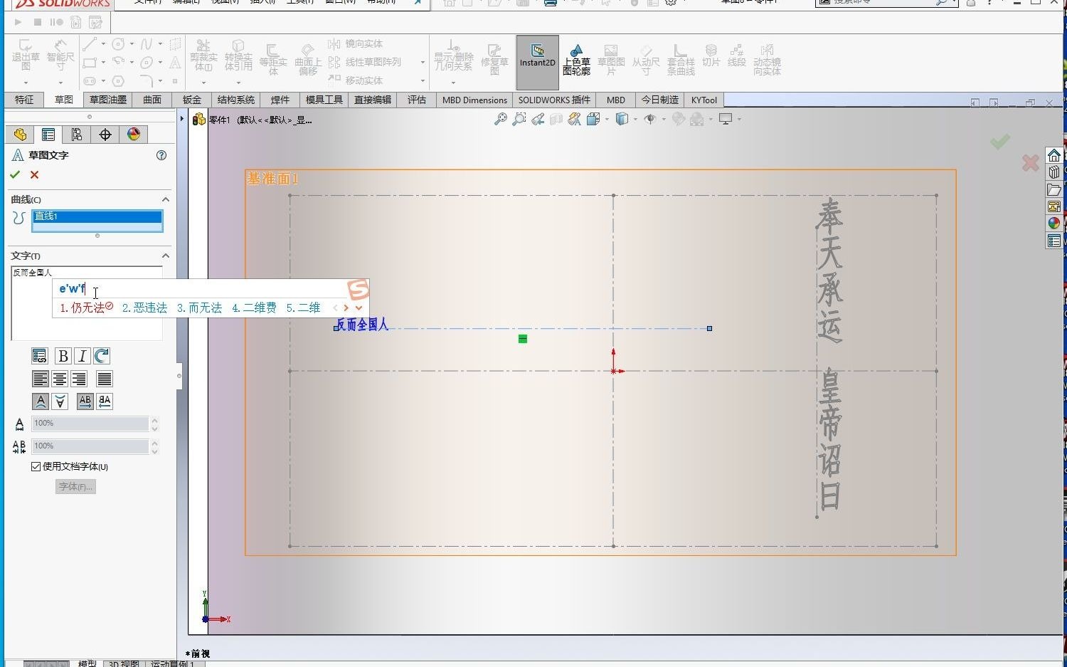This screenshot has width=1067, height=667.
Task: Click the Previous View icon
Action: click(538, 120)
